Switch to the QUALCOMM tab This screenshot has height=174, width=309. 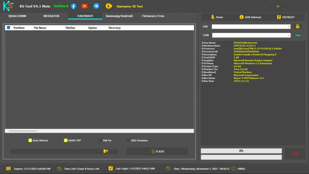17,16
